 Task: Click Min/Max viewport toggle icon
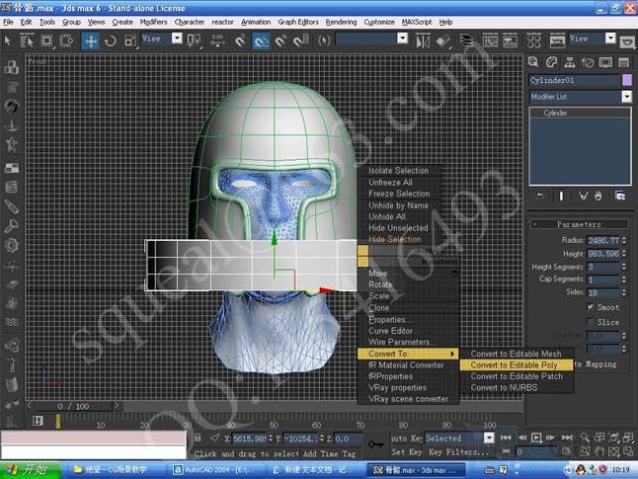pyautogui.click(x=628, y=451)
